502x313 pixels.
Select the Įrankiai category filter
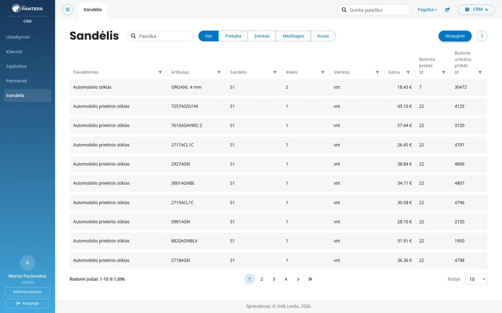[262, 36]
